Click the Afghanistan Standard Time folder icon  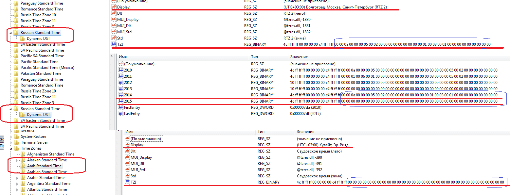tap(23, 154)
